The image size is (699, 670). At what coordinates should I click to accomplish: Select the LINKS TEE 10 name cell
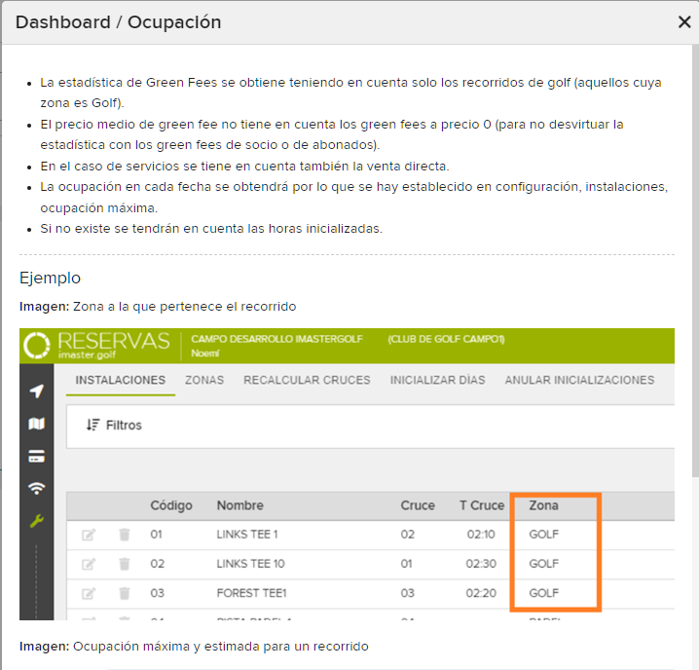point(250,564)
